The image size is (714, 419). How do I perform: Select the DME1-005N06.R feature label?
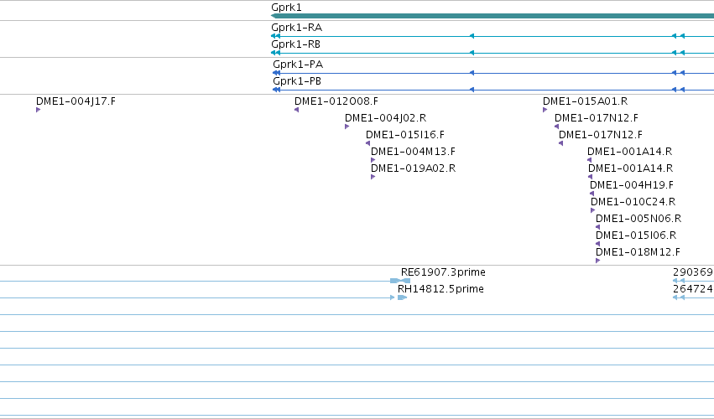point(638,219)
